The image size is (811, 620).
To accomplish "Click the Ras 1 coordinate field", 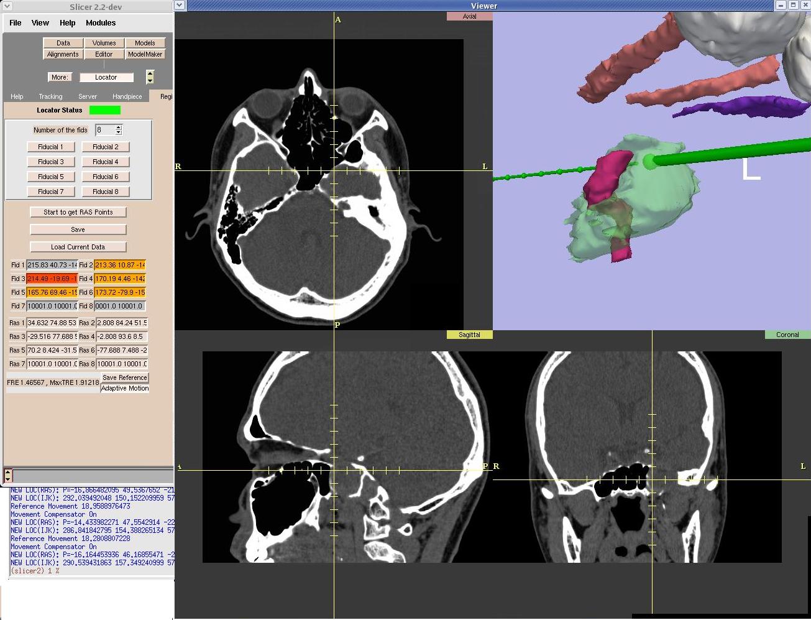I will tap(52, 323).
